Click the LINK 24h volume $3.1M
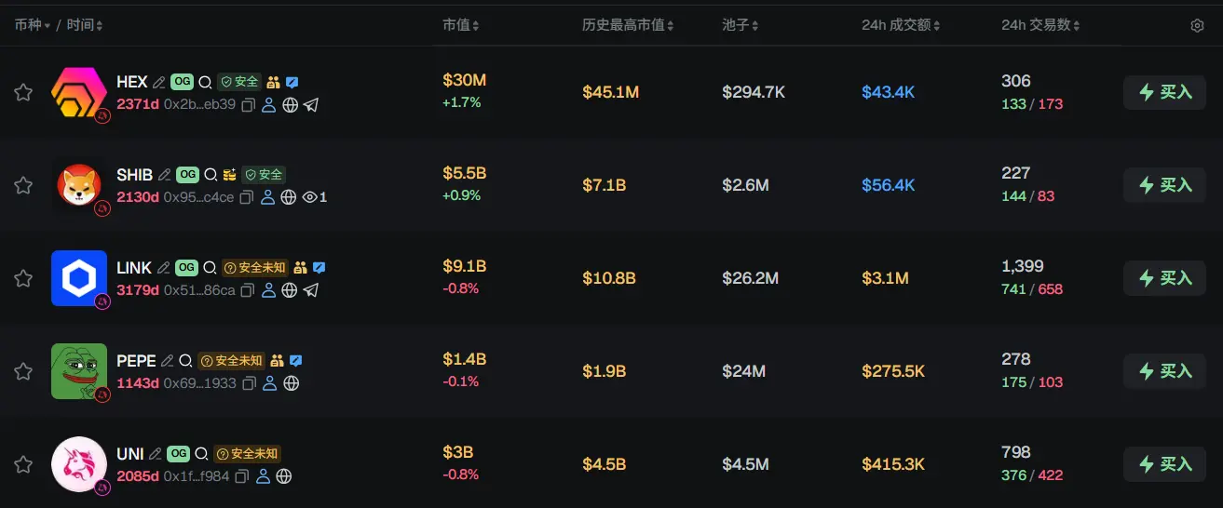 [x=885, y=278]
